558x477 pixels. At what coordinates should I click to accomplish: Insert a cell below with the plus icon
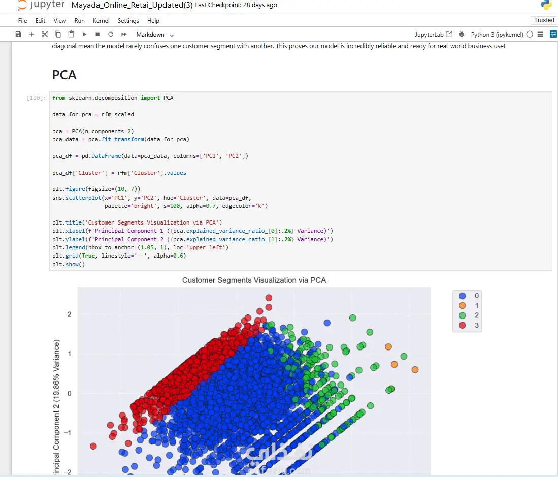coord(31,34)
